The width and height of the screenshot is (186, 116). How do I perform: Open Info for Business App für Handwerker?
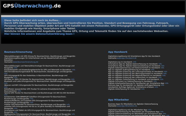[162, 85]
